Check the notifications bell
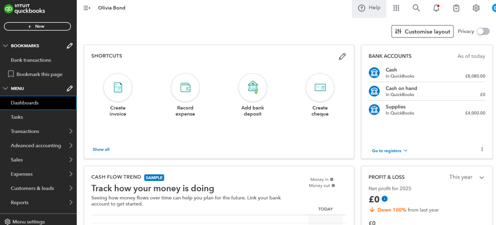This screenshot has width=496, height=225. pos(436,8)
